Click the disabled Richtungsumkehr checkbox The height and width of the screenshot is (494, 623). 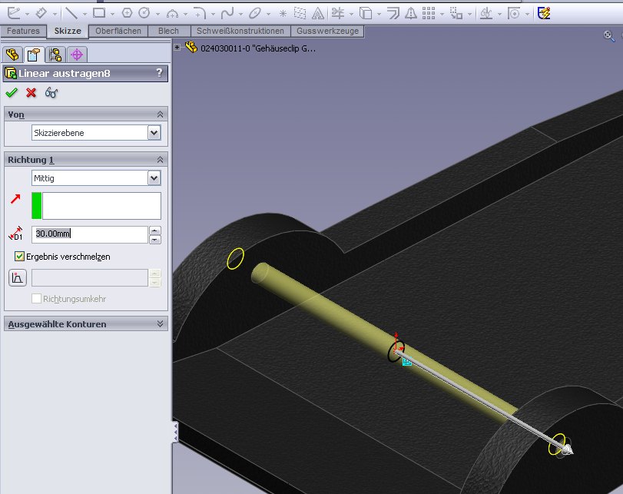[x=36, y=298]
